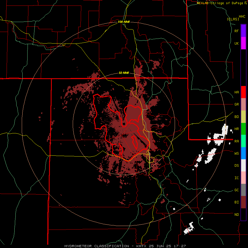The height and width of the screenshot is (248, 248).
Task: Click the UK magenta color swatch
Action: 243,43
